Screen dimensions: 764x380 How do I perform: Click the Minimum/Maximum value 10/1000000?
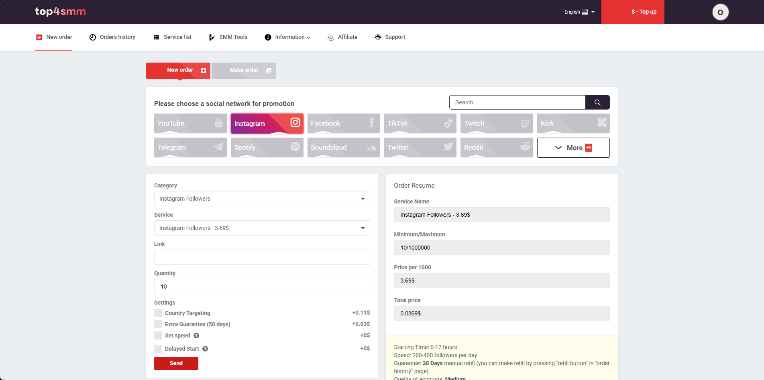(x=502, y=248)
